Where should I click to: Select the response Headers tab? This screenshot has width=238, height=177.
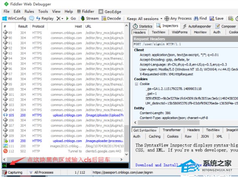(193, 130)
